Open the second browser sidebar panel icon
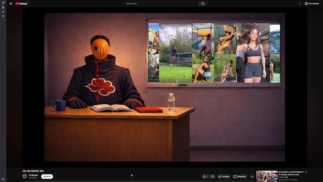Screen dimensions: 323x182 click(3, 7)
